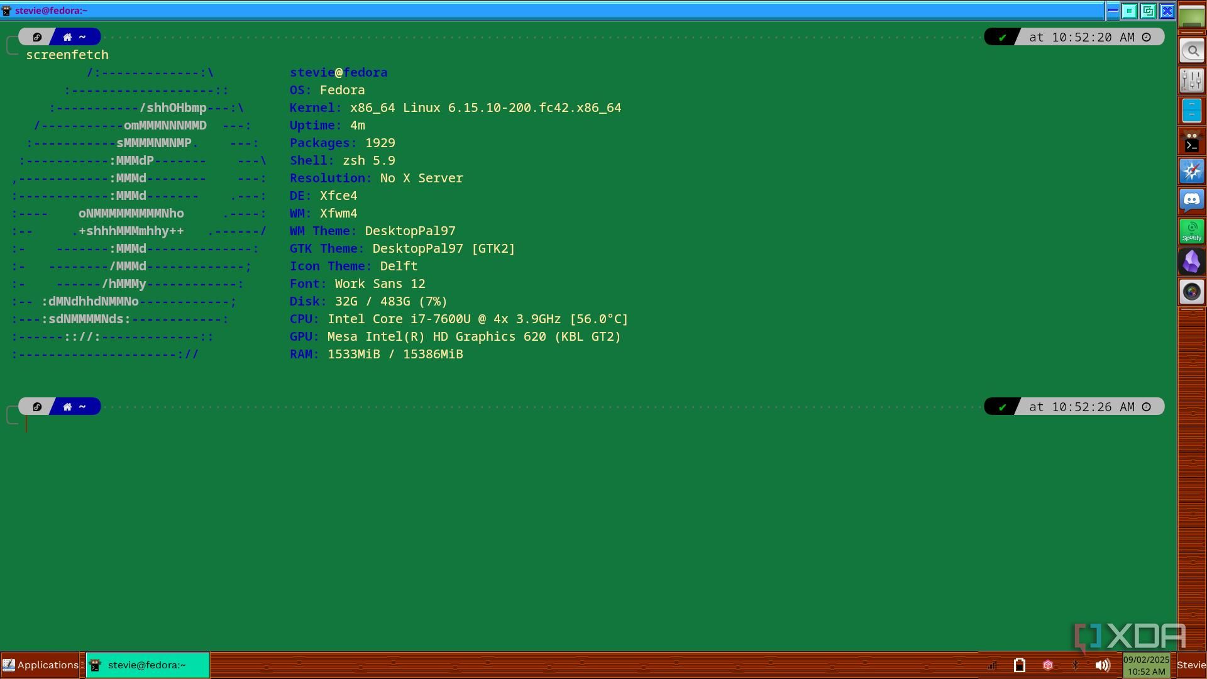
Task: Click the battery indicator in the tray
Action: pos(1020,665)
